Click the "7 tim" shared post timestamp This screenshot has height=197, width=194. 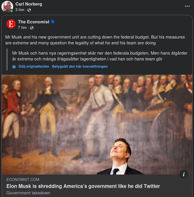(22, 28)
